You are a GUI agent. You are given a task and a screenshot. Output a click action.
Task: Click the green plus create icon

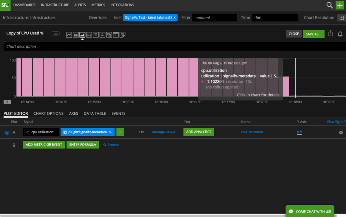340,5
